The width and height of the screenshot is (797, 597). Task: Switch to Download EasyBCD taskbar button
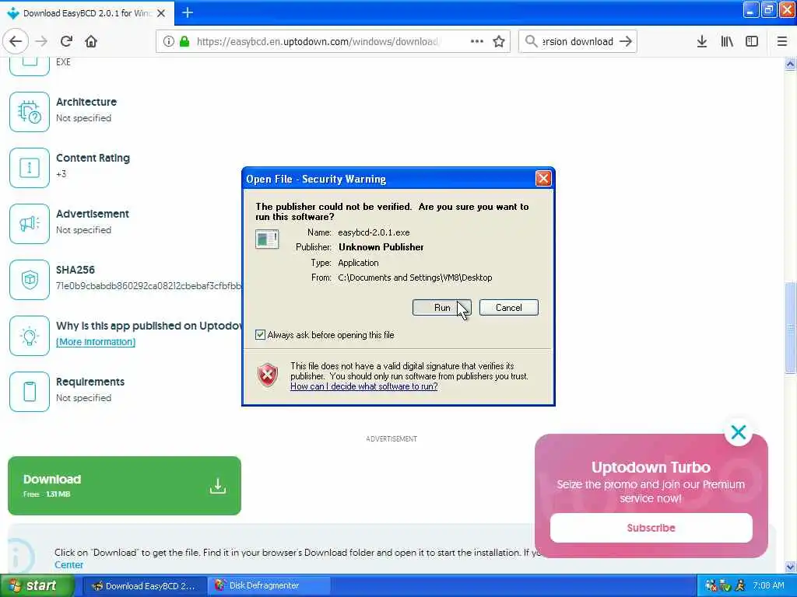(144, 585)
